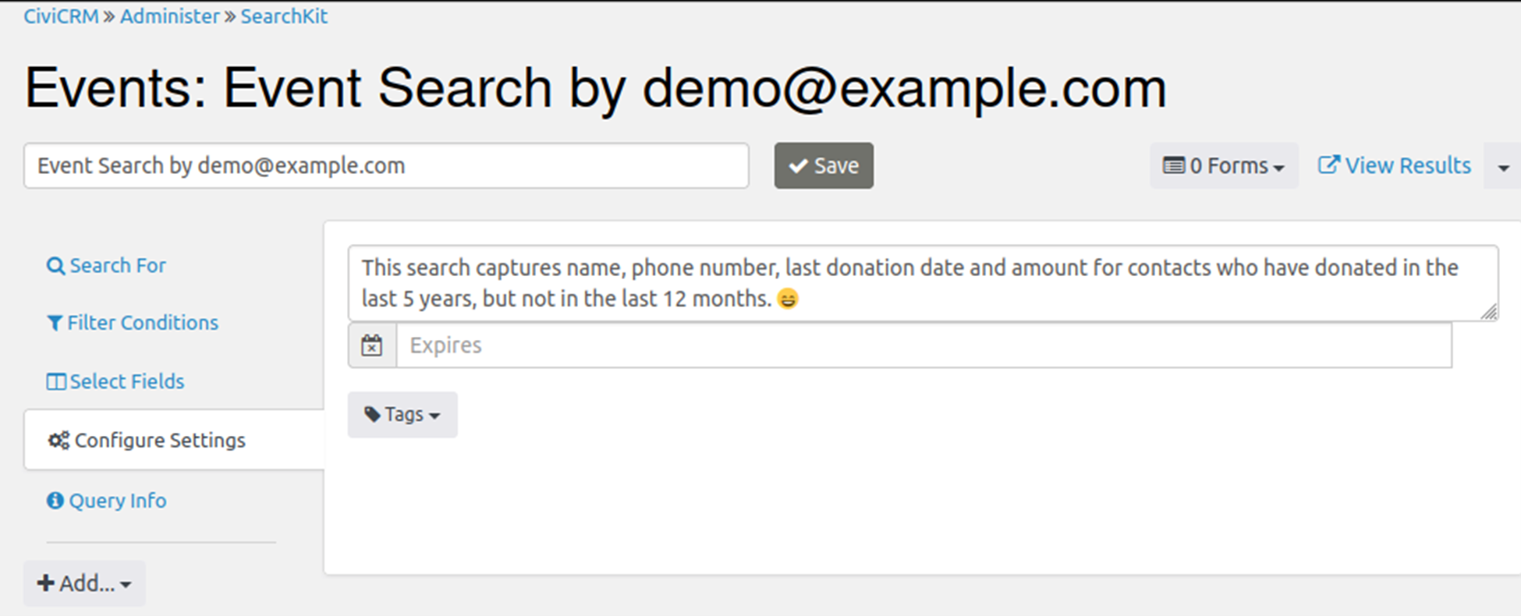Click the magnifier icon beside Search For

55,266
